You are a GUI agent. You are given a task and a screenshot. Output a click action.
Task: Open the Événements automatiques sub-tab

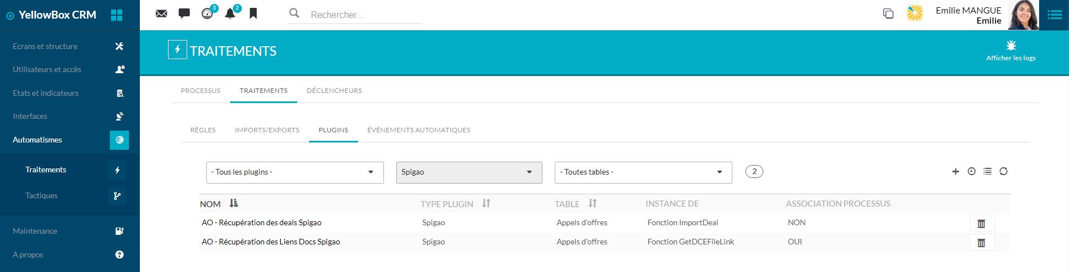pyautogui.click(x=419, y=130)
